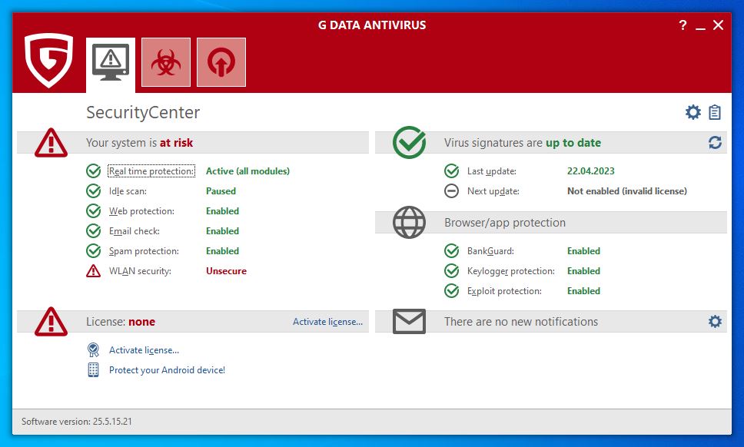The image size is (744, 447).
Task: Click the BankGuard check icon
Action: [452, 250]
